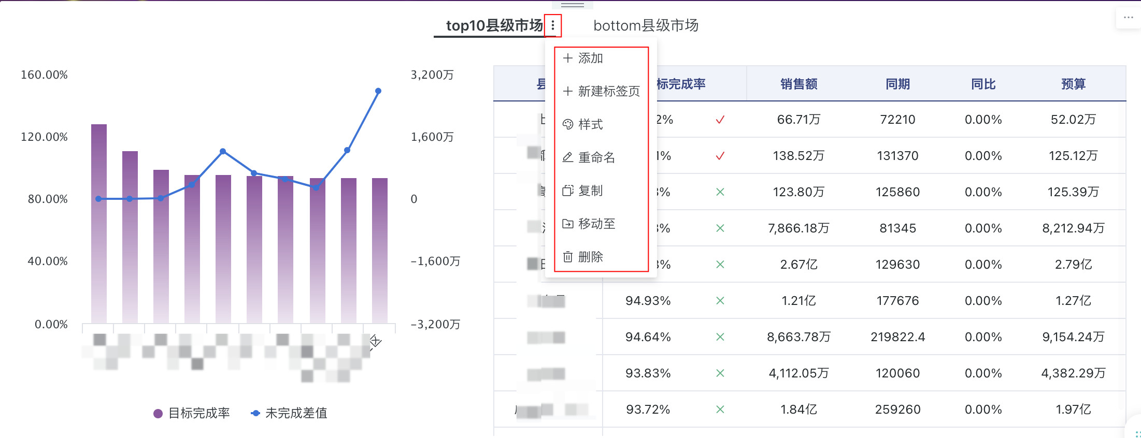This screenshot has height=438, width=1141.
Task: Switch to the bottom县级市场 tab
Action: coord(646,25)
